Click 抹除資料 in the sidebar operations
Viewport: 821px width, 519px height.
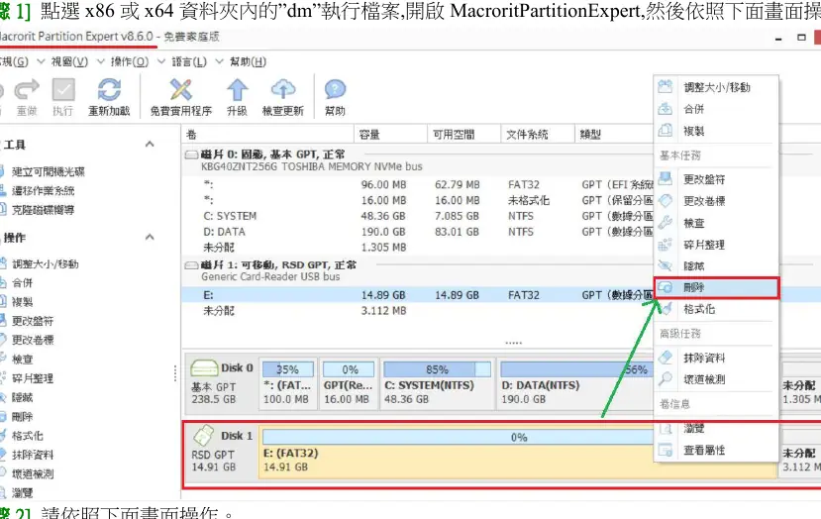(x=33, y=455)
